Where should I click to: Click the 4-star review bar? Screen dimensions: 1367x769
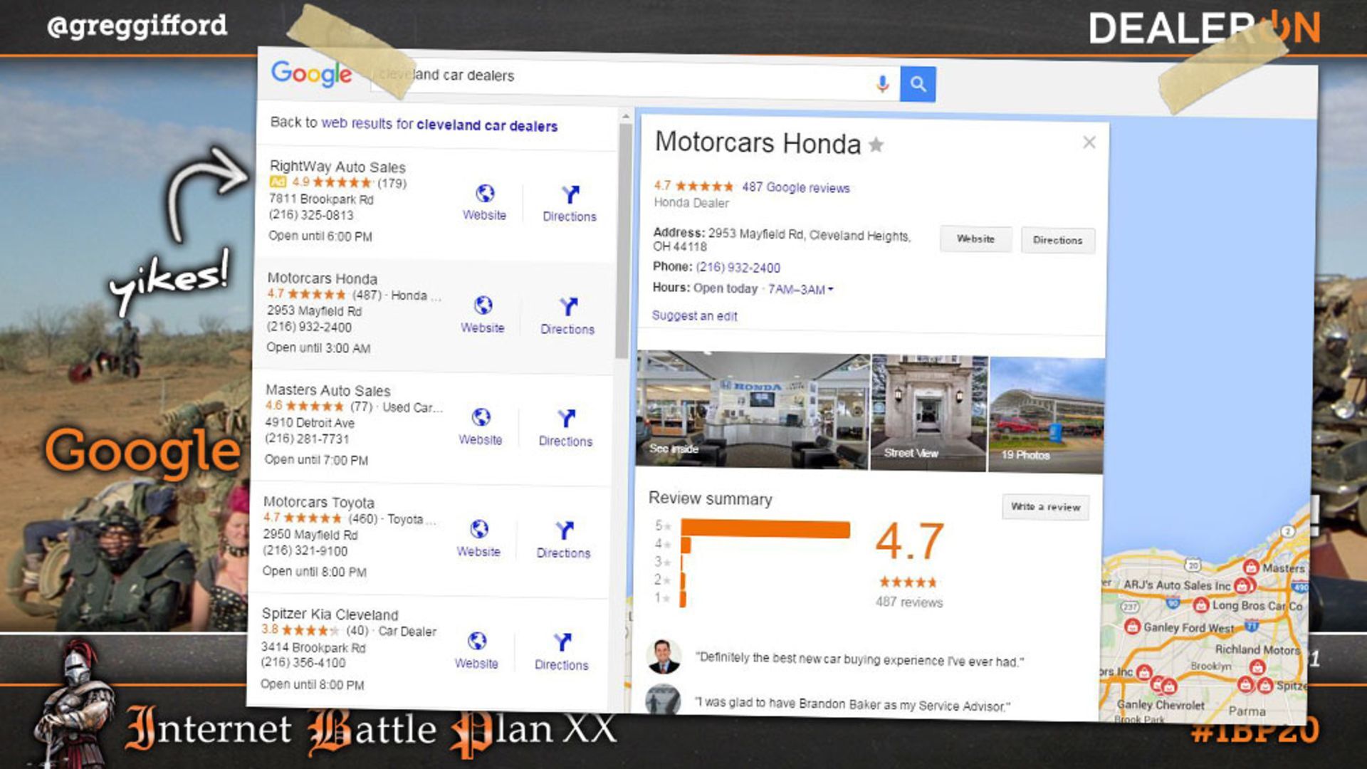pyautogui.click(x=686, y=545)
